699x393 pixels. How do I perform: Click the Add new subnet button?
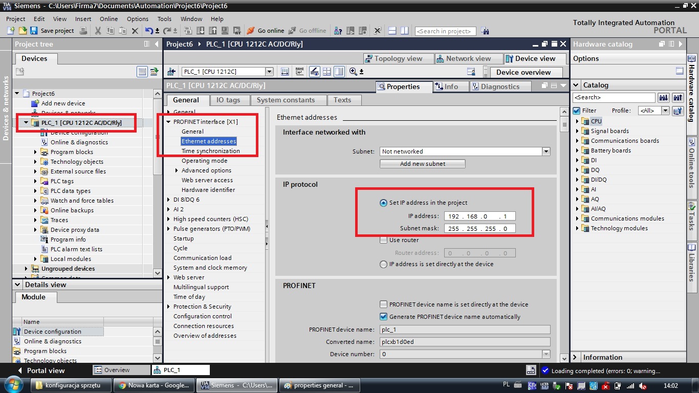point(422,164)
